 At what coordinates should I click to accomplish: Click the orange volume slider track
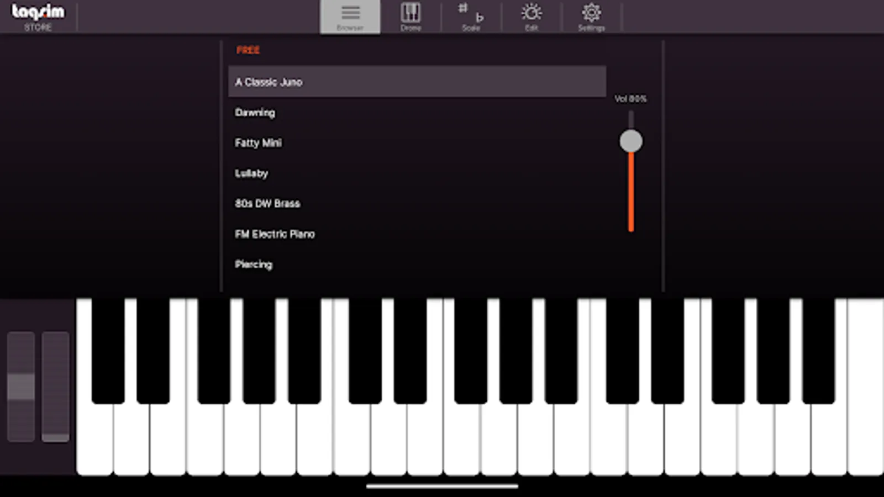[x=631, y=192]
